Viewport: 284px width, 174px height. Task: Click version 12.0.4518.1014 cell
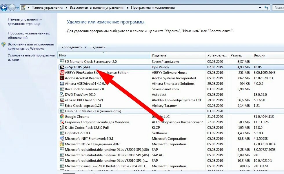(x=264, y=144)
